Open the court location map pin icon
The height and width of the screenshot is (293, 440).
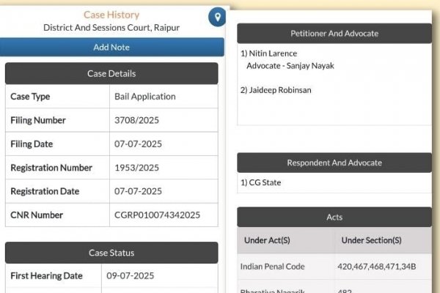(x=217, y=17)
